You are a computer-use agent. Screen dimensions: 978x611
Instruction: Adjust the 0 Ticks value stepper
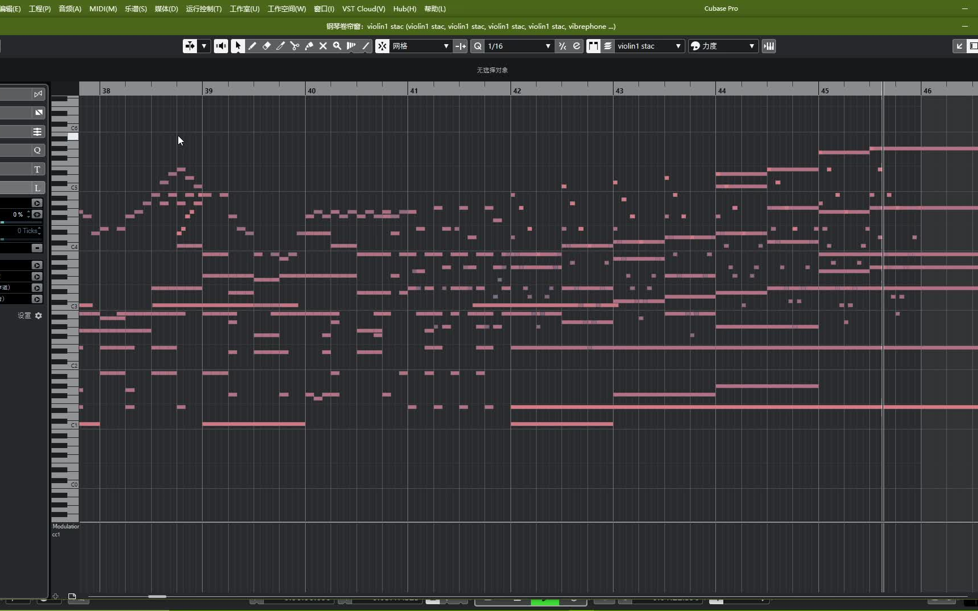click(39, 231)
